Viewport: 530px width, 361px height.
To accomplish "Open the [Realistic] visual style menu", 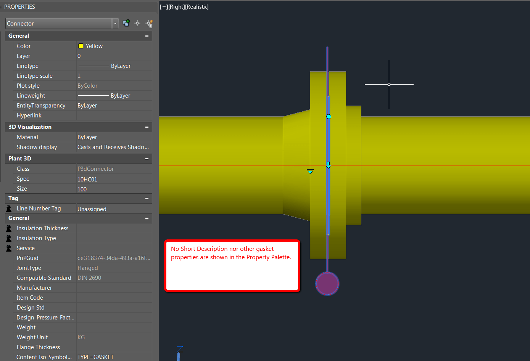I will 197,7.
